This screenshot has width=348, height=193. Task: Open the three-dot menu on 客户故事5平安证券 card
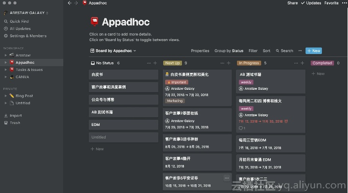[226, 178]
